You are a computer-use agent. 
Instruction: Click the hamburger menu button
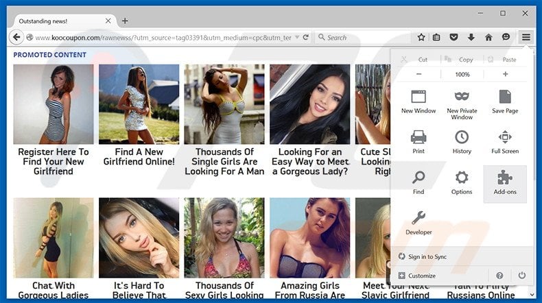[526, 37]
